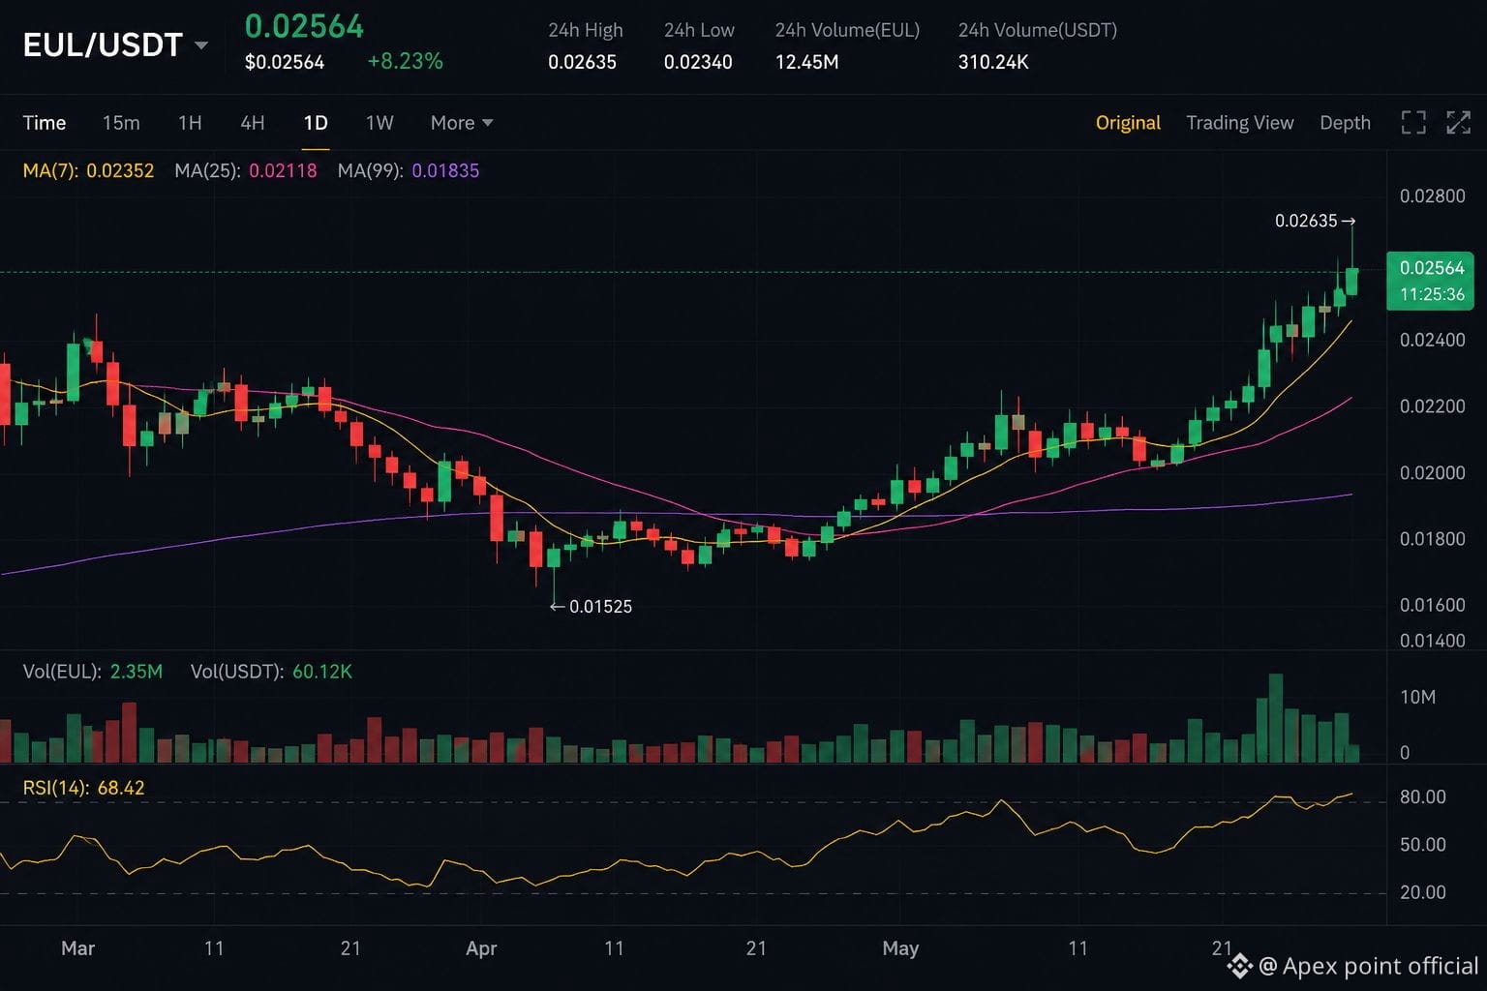Click the fullscreen bracket icon

click(x=1413, y=122)
